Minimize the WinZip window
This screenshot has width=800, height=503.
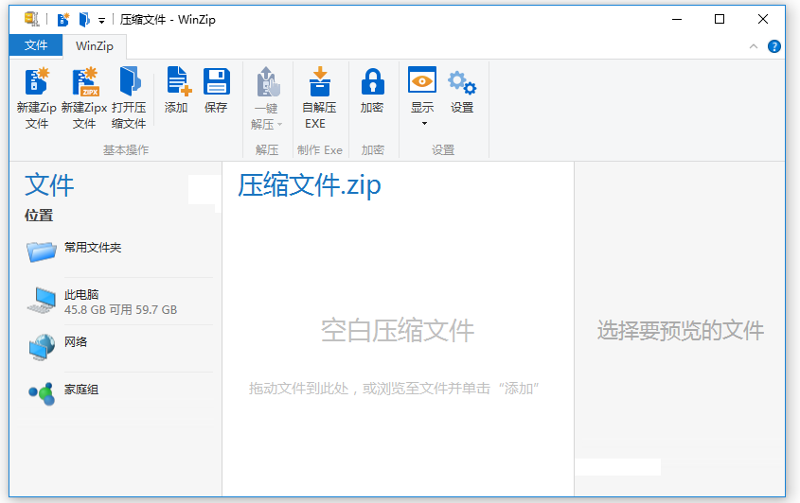pos(677,19)
